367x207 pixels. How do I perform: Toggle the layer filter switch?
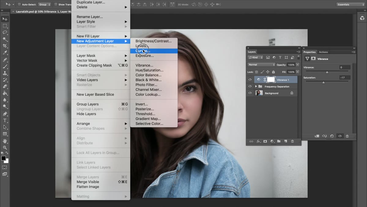298,57
